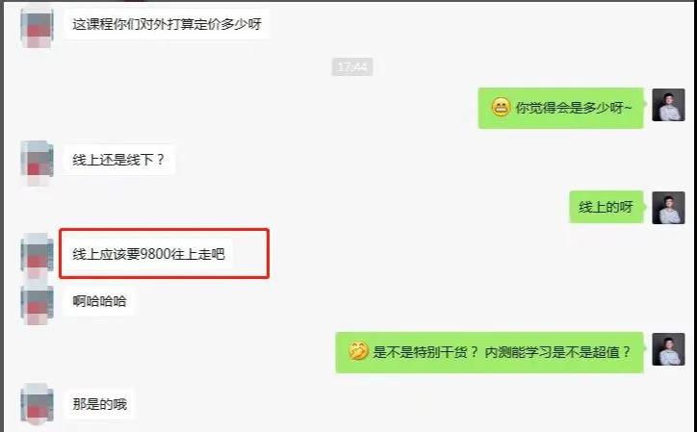The image size is (697, 432).
Task: Click the grinning emoji in the green bubble
Action: pos(501,107)
